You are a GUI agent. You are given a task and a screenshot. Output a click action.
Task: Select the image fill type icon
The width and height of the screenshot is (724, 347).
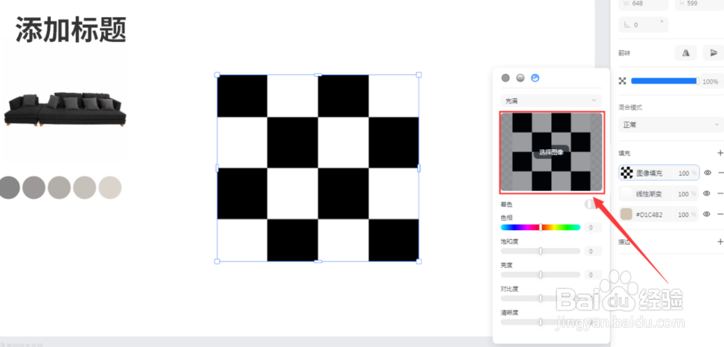535,78
